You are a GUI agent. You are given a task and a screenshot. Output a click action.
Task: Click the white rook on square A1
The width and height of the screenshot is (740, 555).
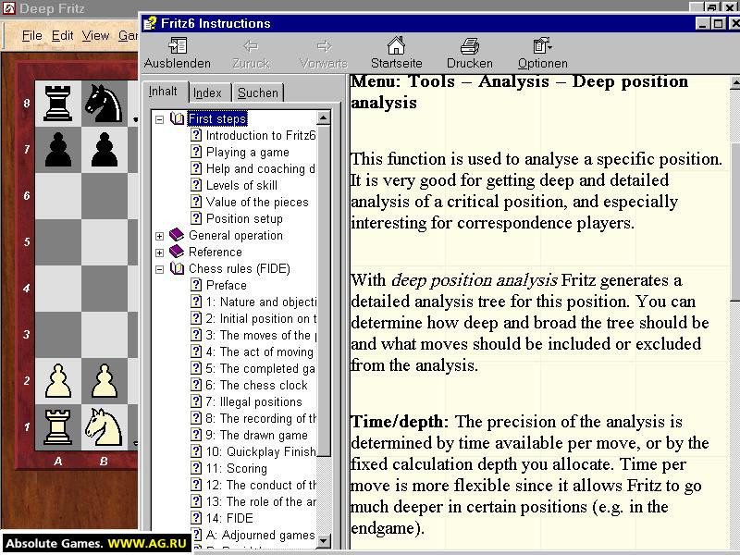pyautogui.click(x=57, y=427)
